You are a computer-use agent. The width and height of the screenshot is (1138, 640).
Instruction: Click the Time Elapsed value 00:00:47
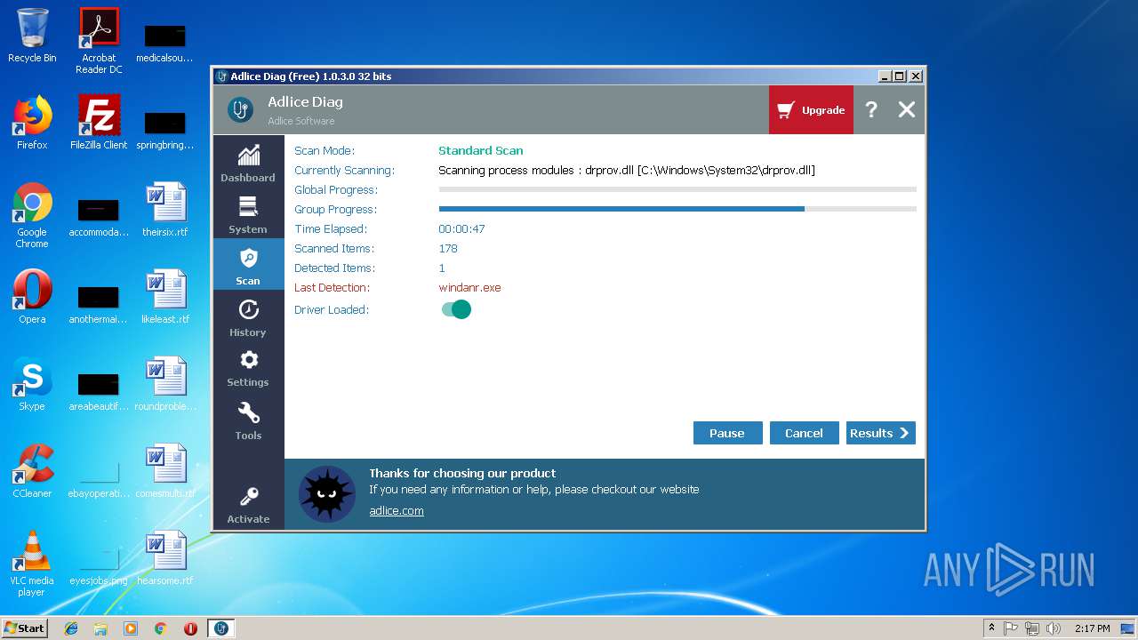tap(461, 229)
